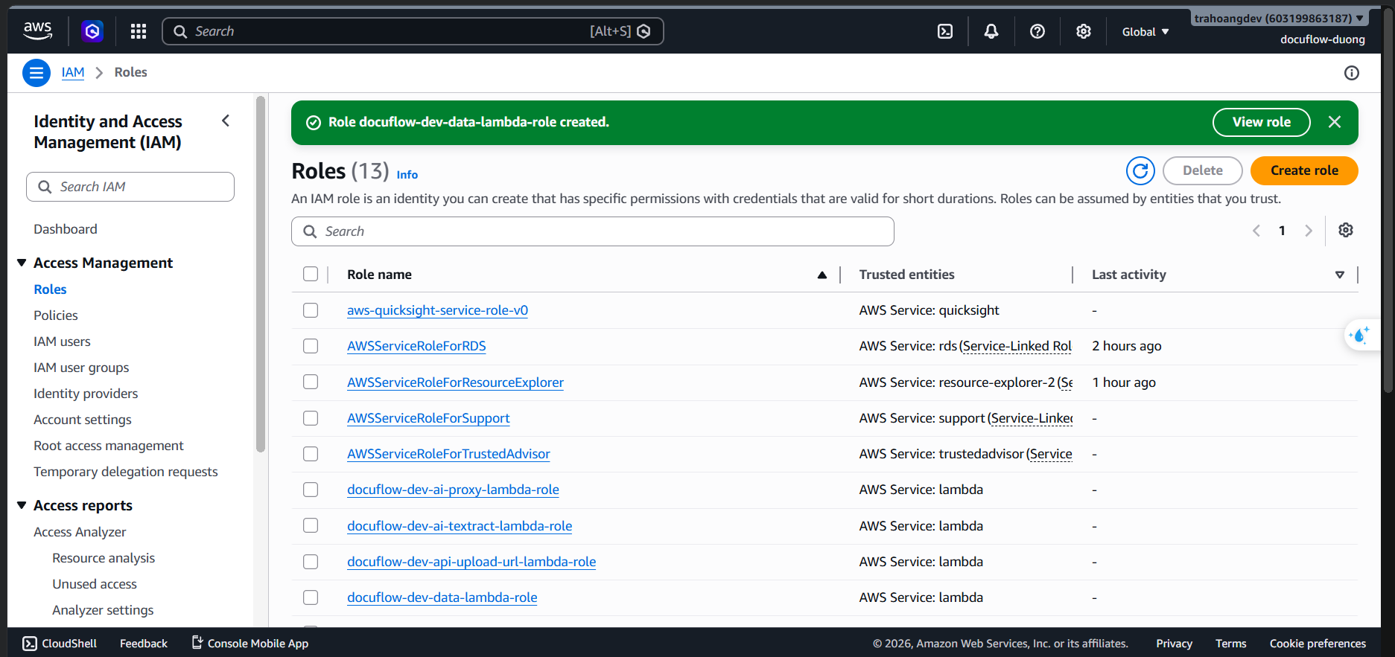Launch CloudShell from the top bar icon
This screenshot has height=657, width=1395.
pyautogui.click(x=945, y=31)
